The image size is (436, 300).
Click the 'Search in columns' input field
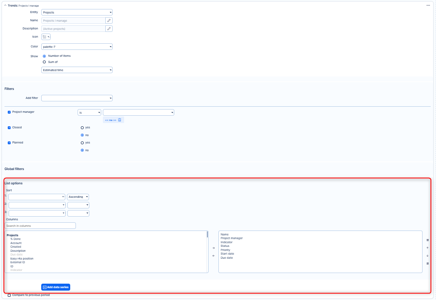click(x=40, y=226)
